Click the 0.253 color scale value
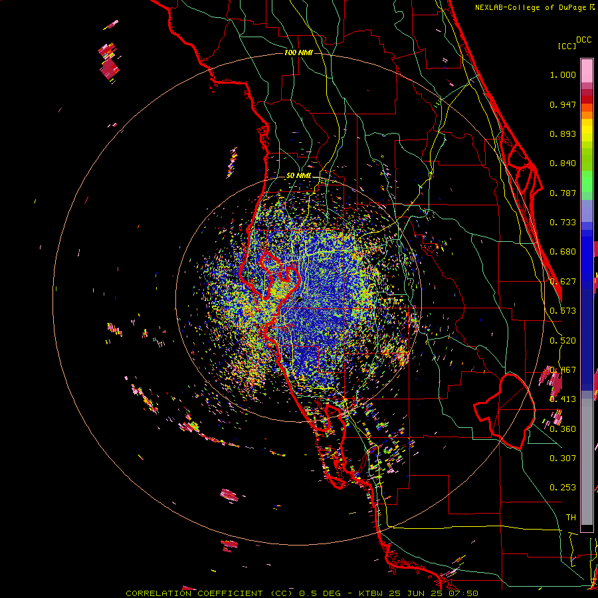 coord(563,488)
